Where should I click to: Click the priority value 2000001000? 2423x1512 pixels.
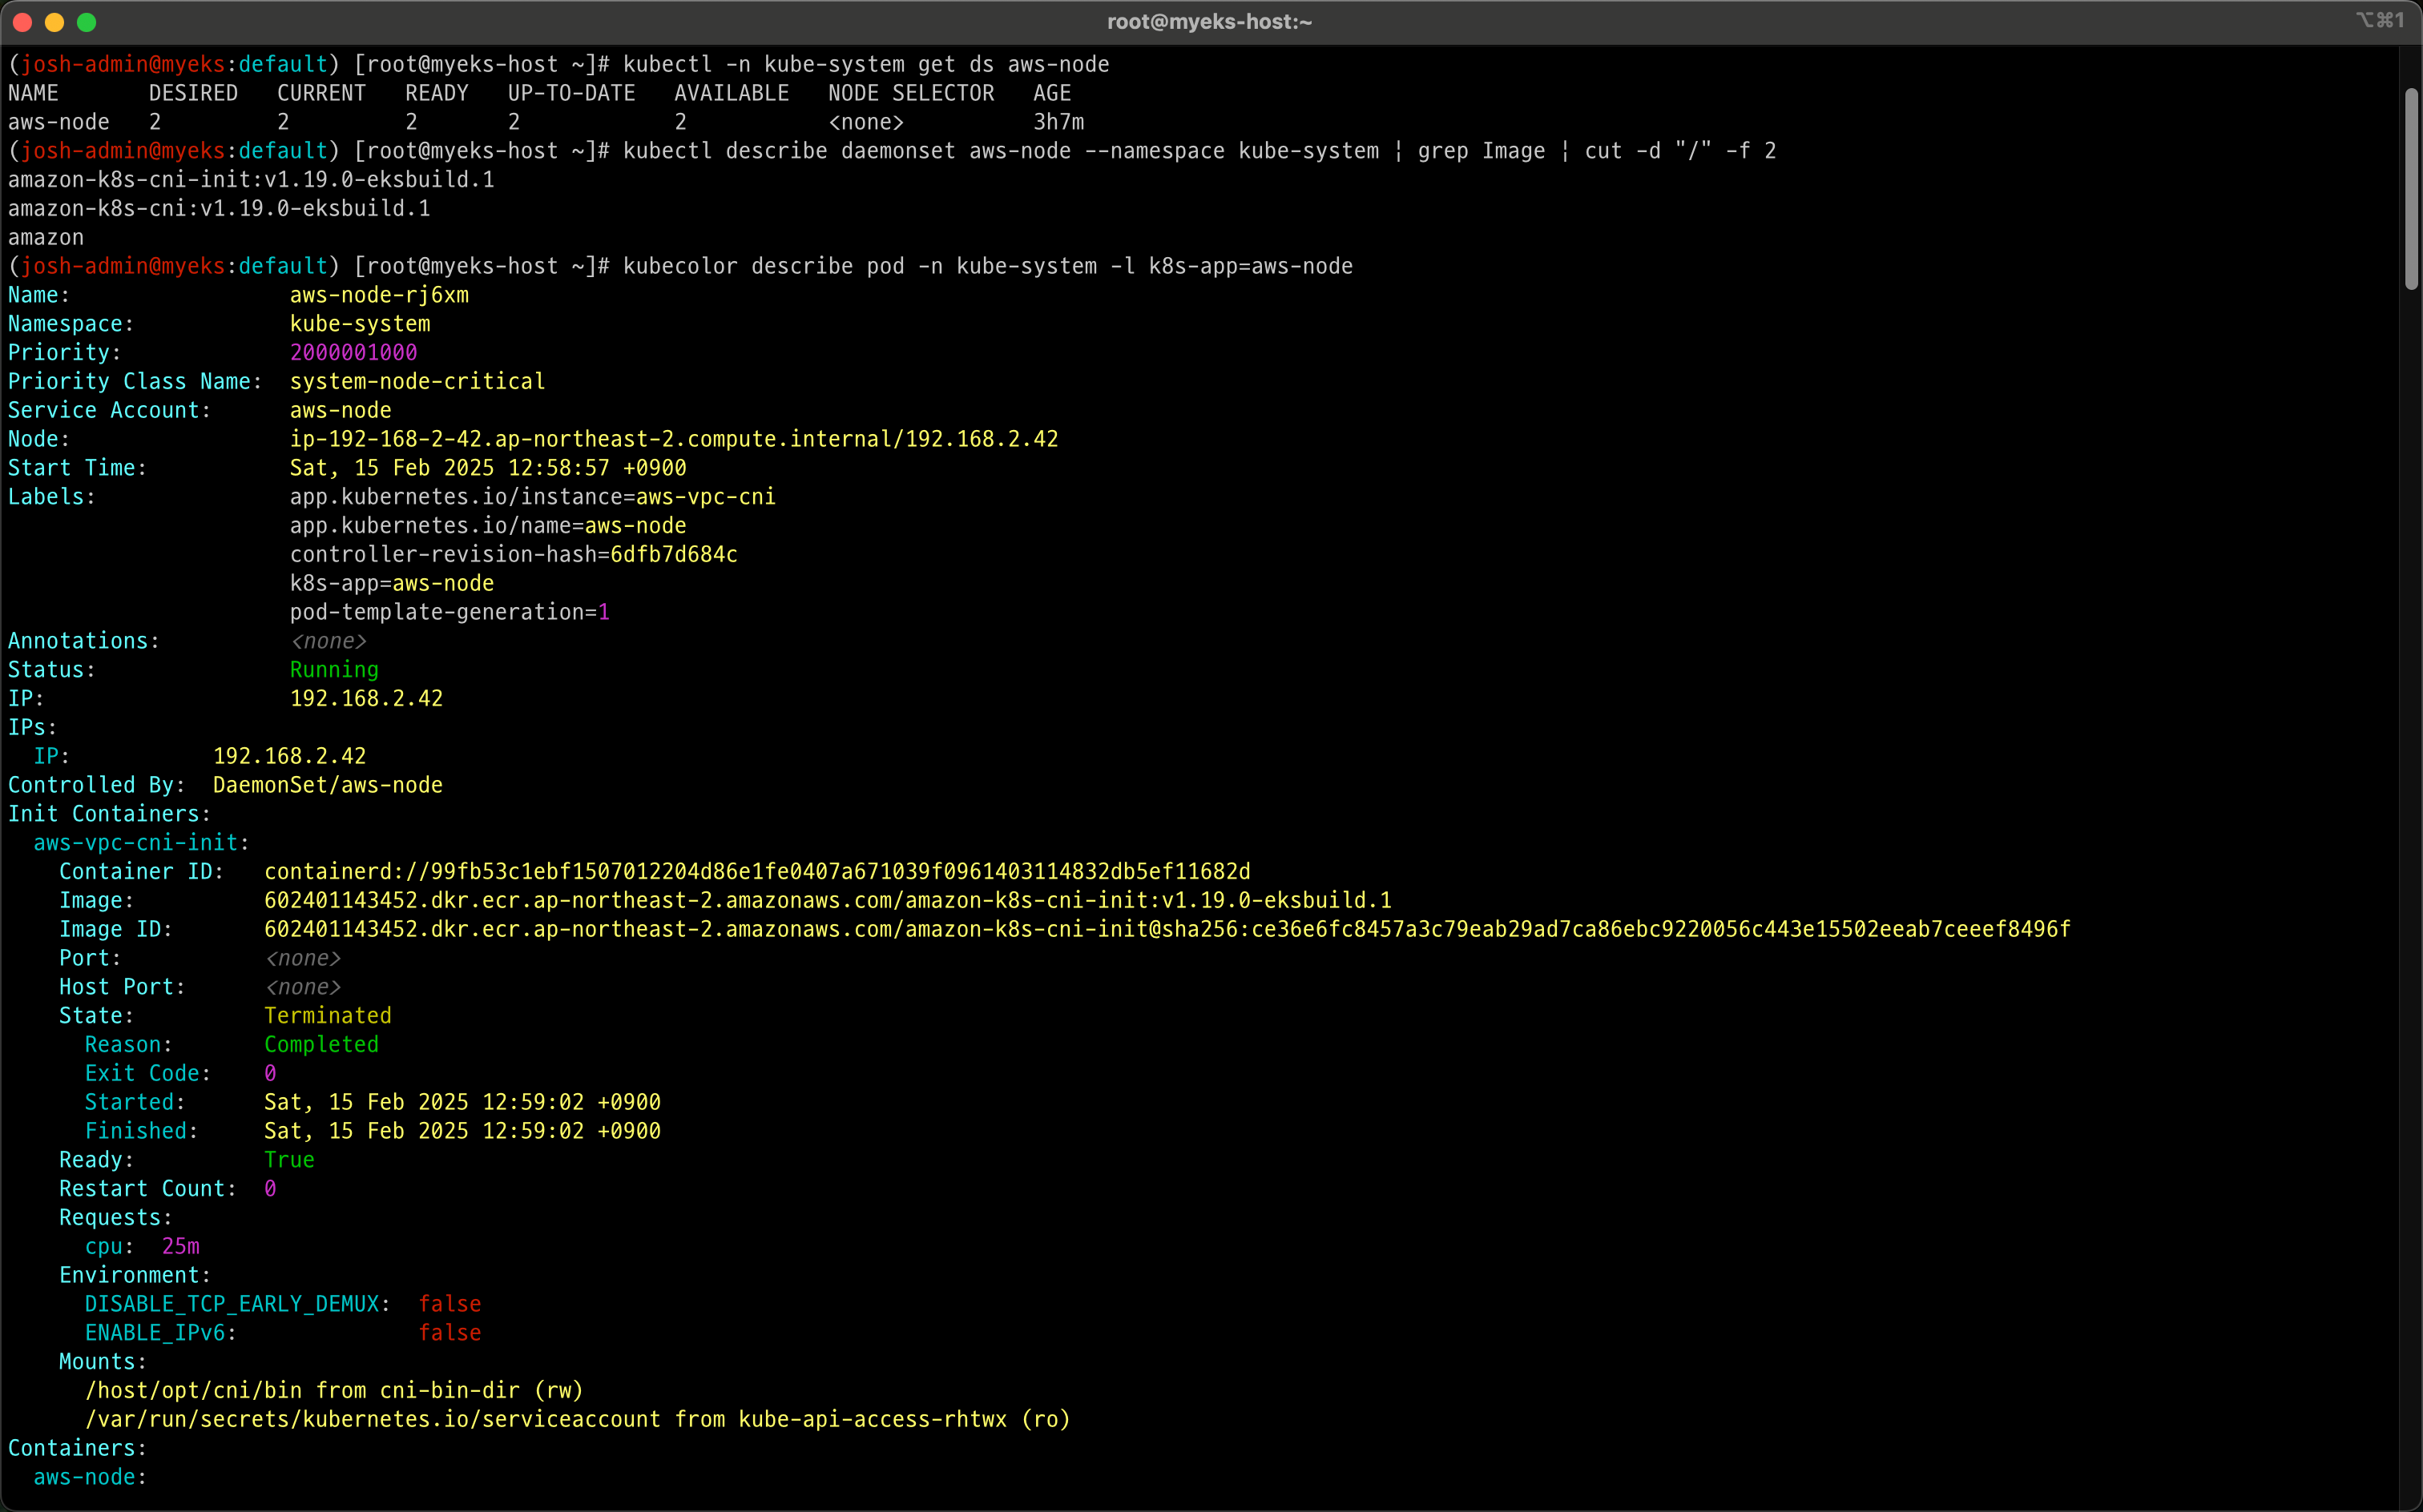353,353
